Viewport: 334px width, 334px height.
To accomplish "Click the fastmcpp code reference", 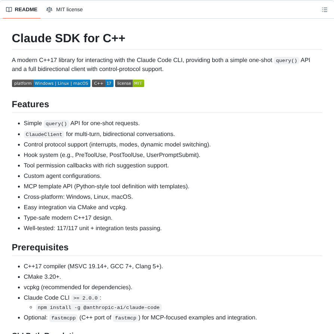I will point(64,318).
